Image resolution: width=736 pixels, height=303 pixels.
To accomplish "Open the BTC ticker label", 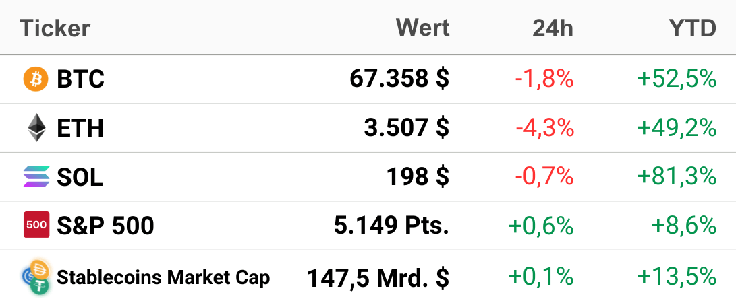I will [x=80, y=79].
